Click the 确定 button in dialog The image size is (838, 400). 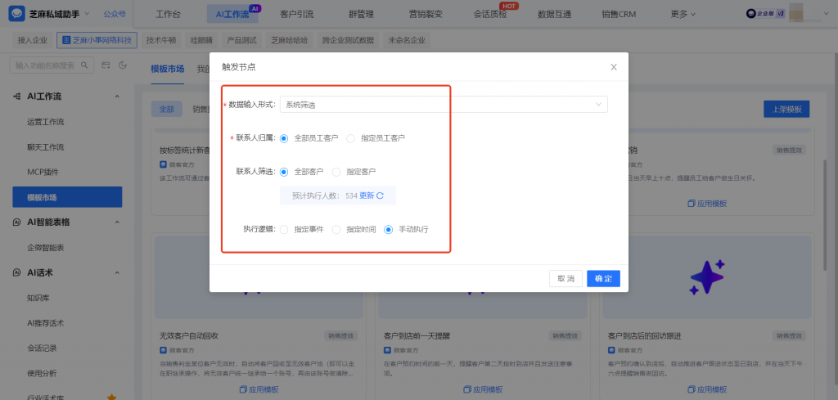[603, 279]
